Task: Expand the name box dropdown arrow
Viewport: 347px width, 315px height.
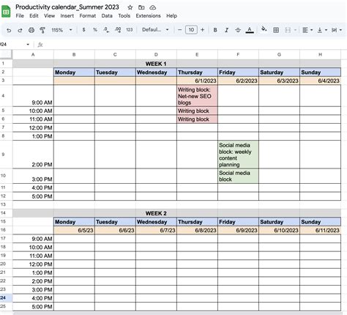Action: [x=28, y=45]
